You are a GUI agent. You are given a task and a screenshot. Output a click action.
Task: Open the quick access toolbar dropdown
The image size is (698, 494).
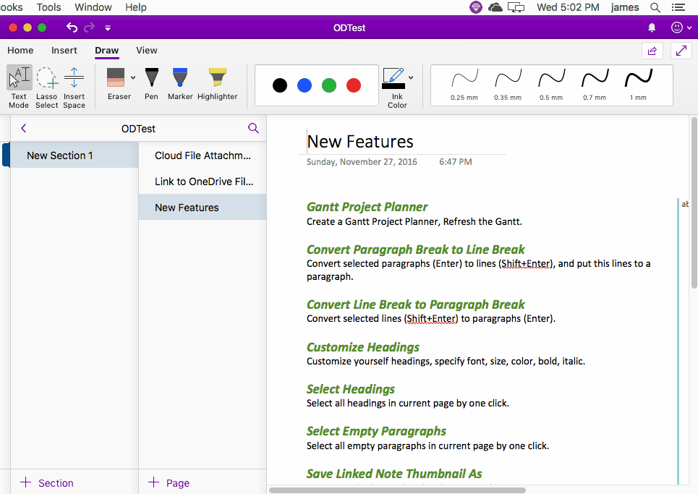coord(108,28)
